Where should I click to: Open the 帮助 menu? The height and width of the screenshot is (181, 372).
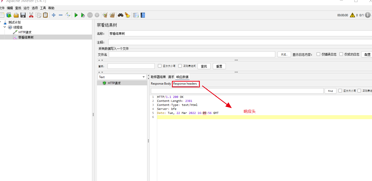[51, 8]
